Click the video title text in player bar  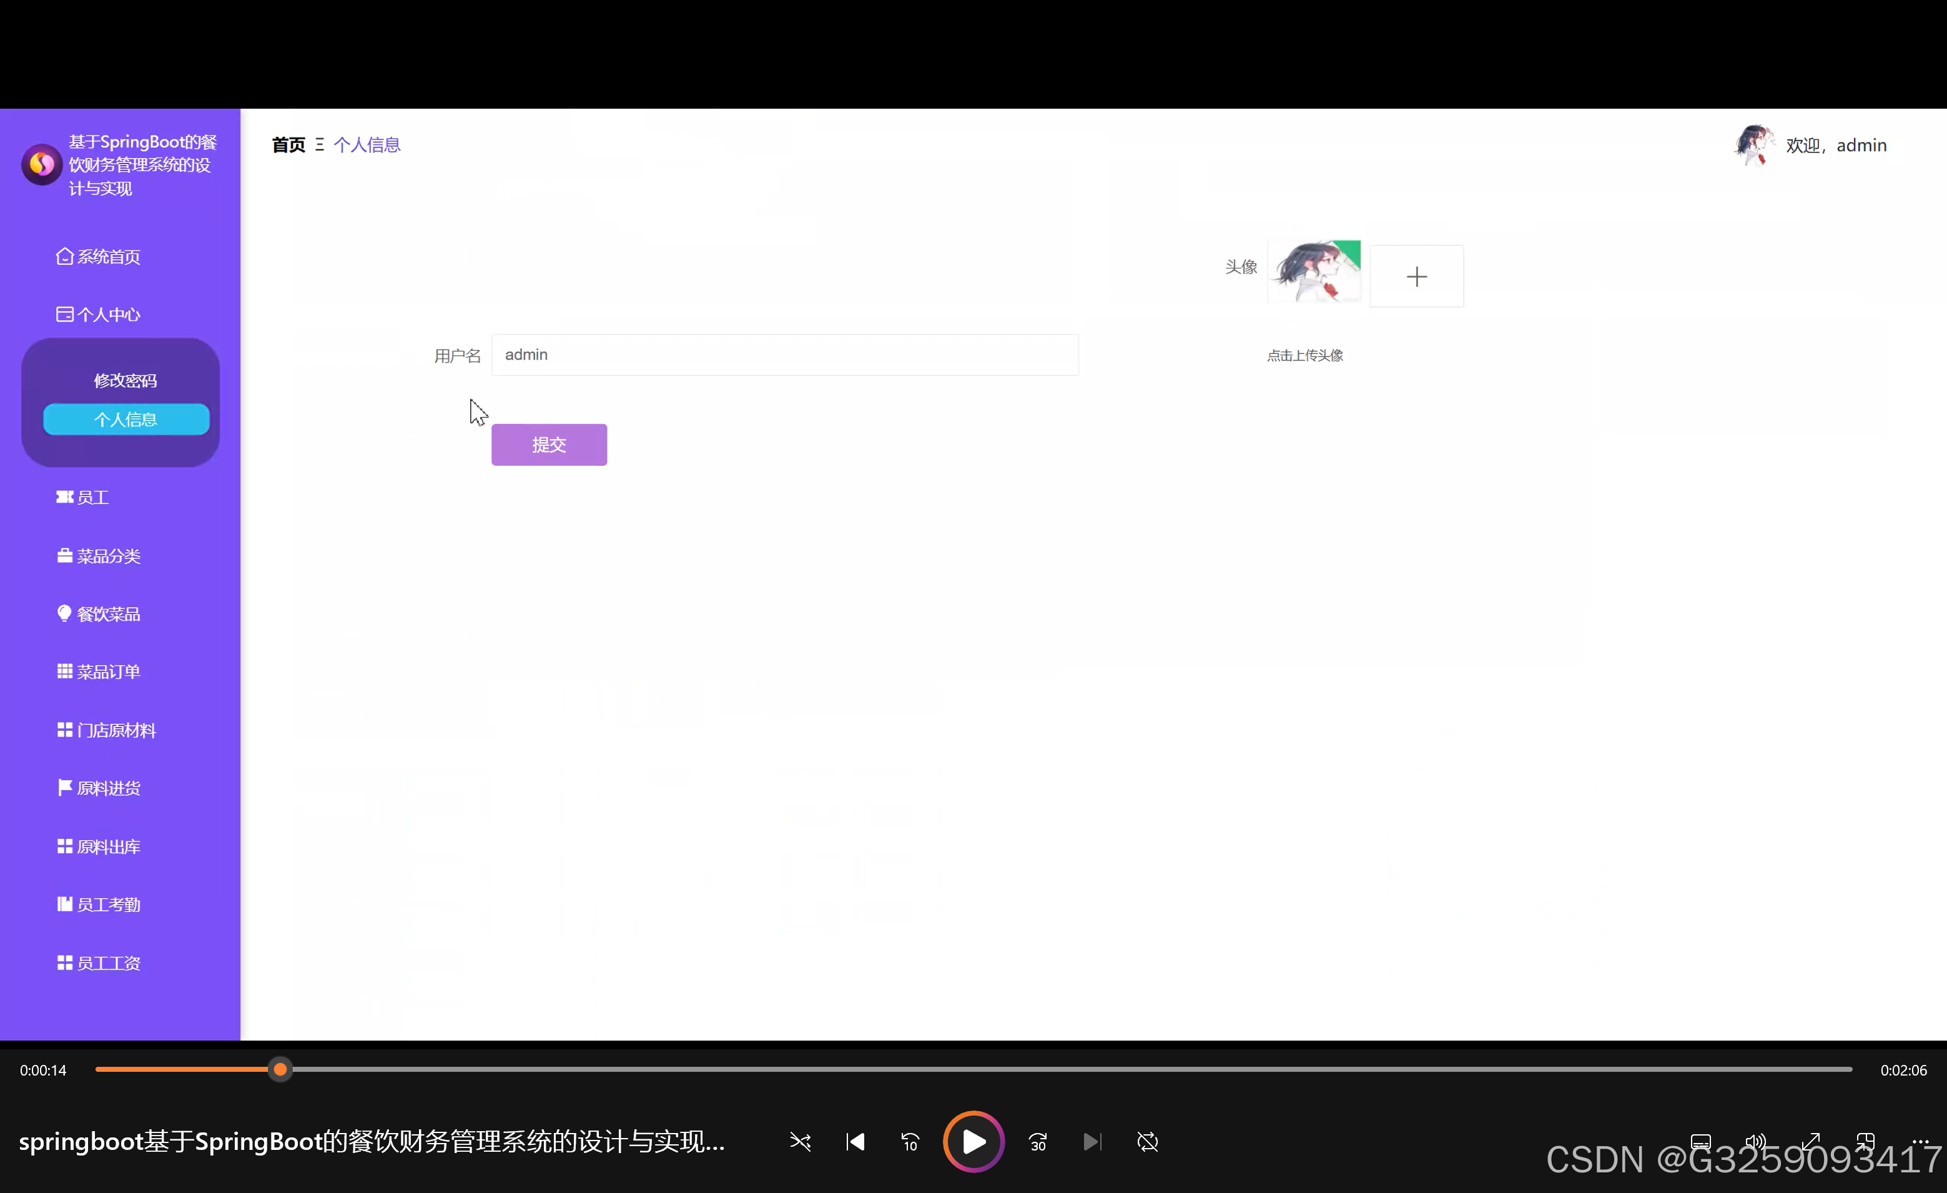click(x=372, y=1142)
